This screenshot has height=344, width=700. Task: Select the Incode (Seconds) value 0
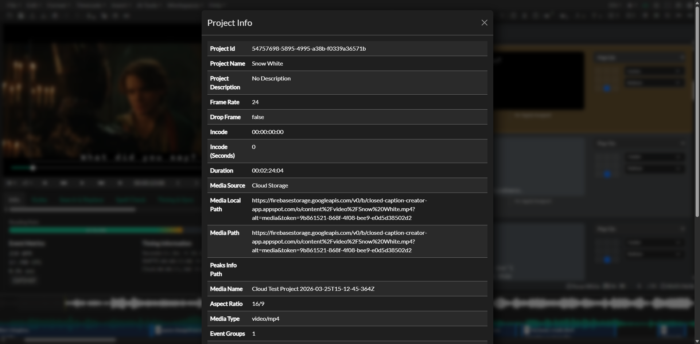click(254, 147)
